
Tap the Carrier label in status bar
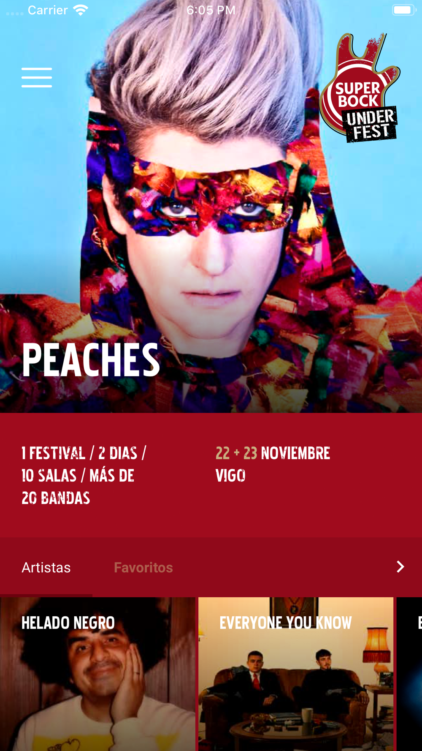[48, 10]
